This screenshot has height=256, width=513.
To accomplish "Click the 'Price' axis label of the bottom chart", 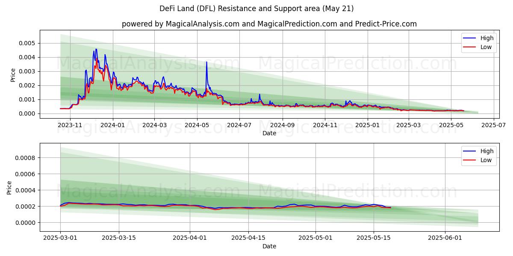I will (9, 188).
